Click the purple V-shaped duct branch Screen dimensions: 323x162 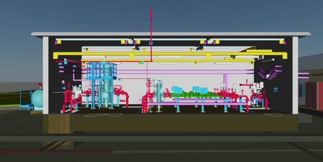coord(269,73)
